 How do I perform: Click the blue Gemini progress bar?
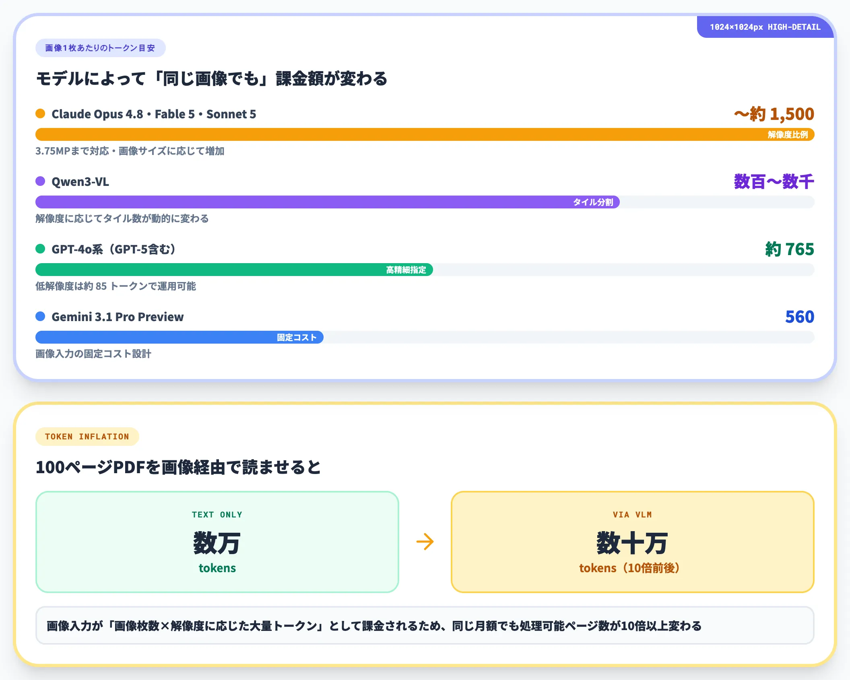[x=179, y=337]
